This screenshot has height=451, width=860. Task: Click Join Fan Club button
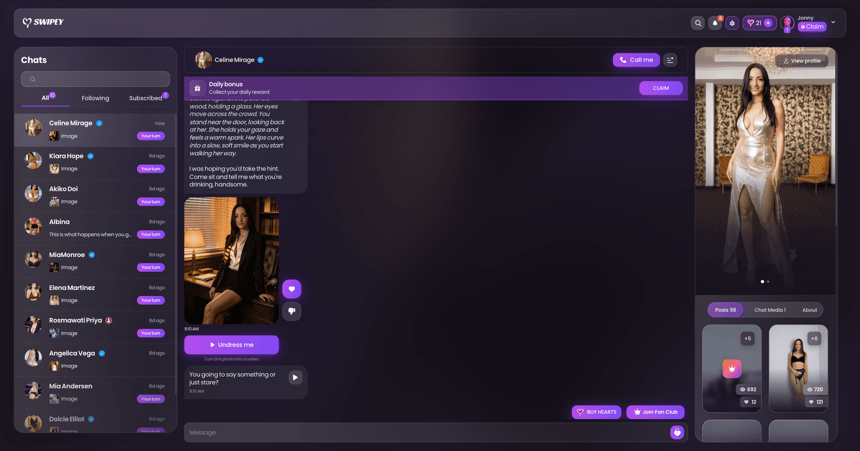pos(655,412)
